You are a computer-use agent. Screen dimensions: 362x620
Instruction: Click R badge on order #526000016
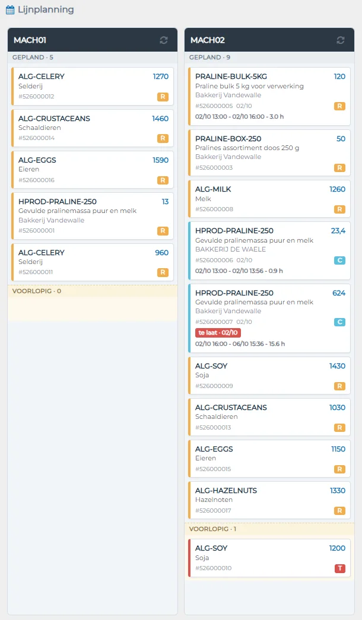[x=163, y=180]
